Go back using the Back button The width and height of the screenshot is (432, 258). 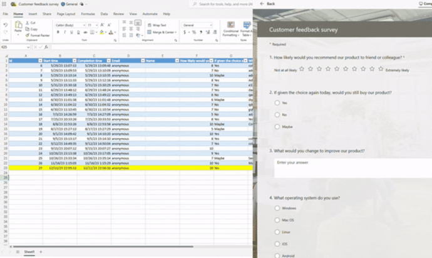click(267, 4)
